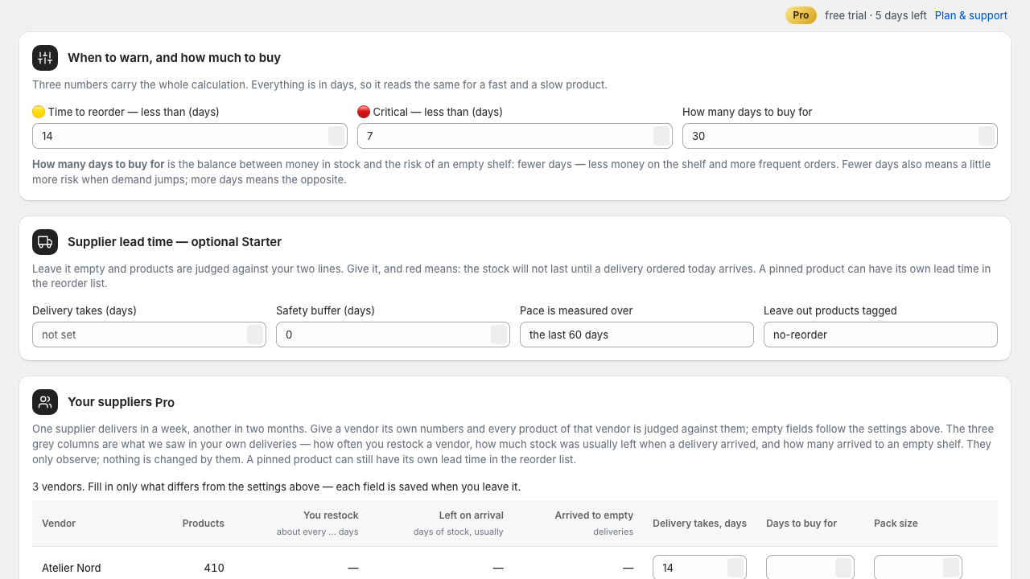This screenshot has width=1030, height=579.
Task: Open the Pace is measured over dropdown
Action: (x=637, y=335)
